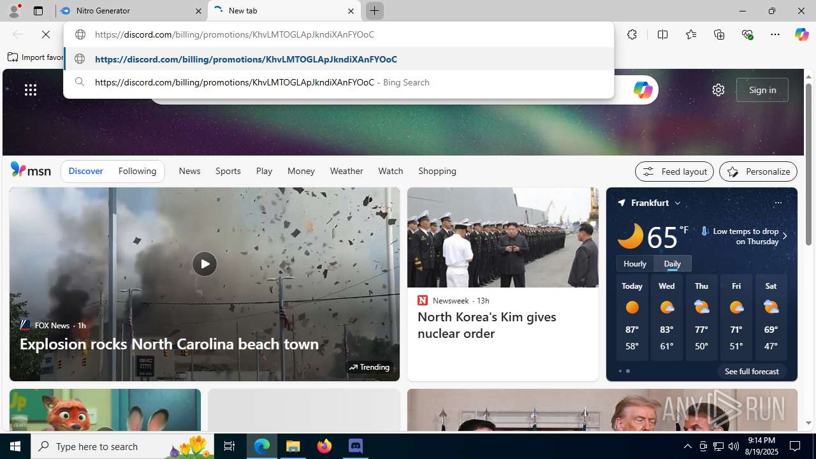Open North Korea's Kim nuclear order article

tap(487, 325)
